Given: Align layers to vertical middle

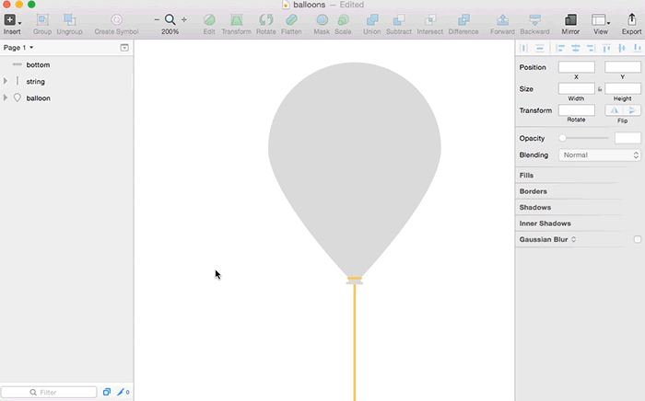Looking at the screenshot, I should pos(622,48).
